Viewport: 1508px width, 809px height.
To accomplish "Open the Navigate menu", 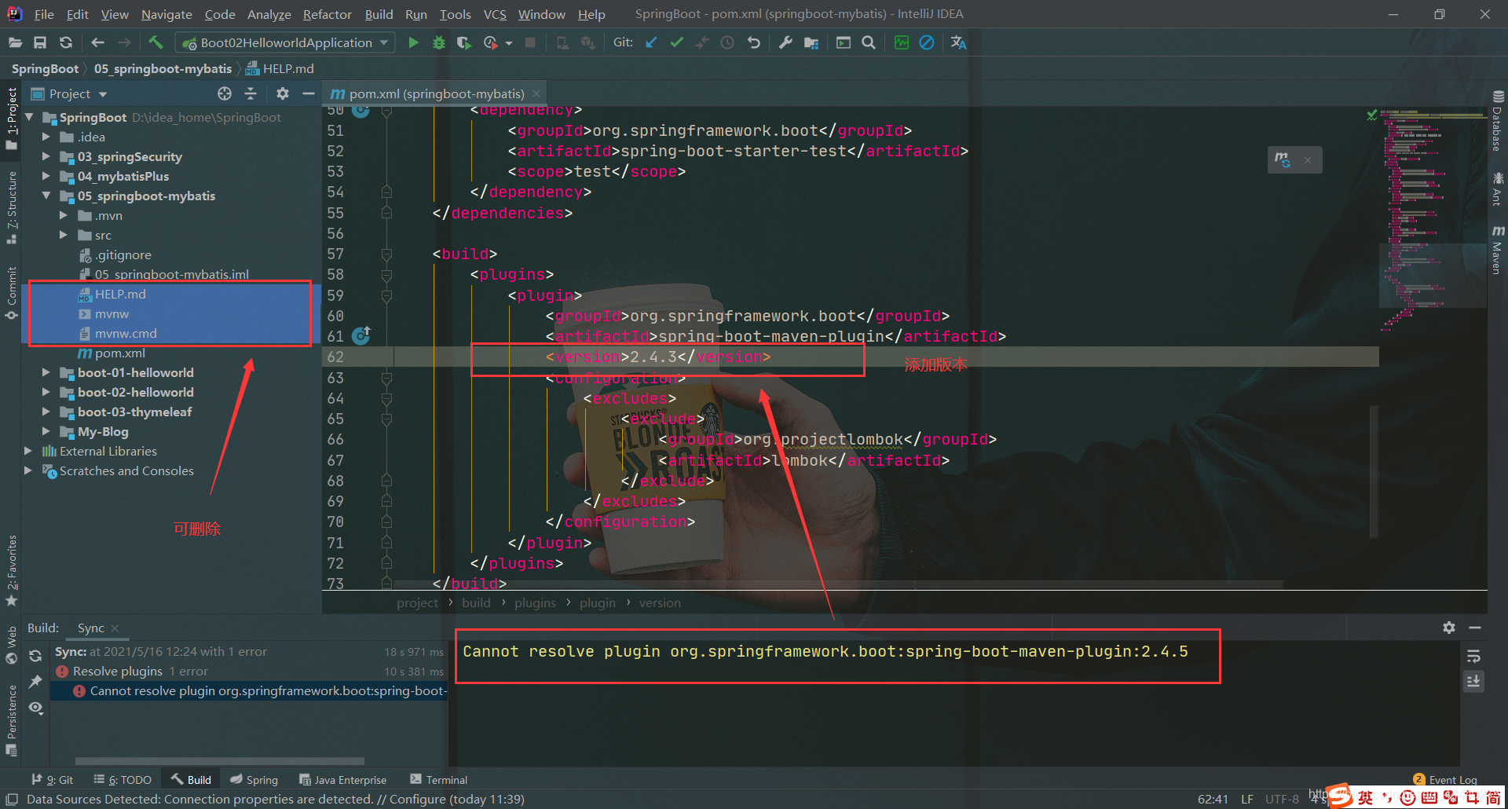I will pyautogui.click(x=167, y=14).
